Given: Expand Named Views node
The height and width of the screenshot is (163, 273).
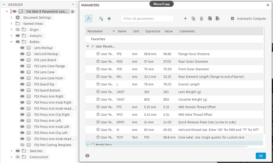Looking at the screenshot, I should tap(11, 24).
